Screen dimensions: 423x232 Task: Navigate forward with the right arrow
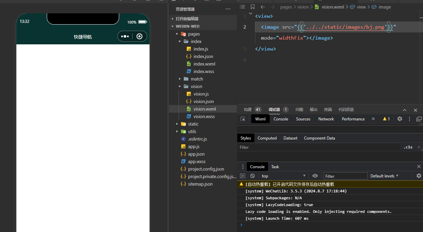[272, 7]
